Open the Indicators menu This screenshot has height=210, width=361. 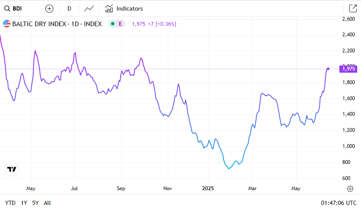124,8
